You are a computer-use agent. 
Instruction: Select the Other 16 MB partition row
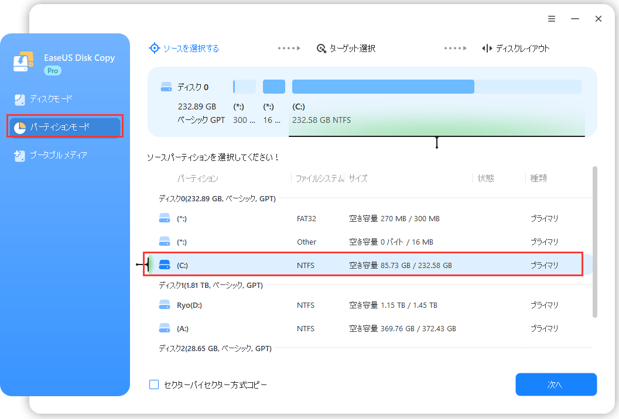363,242
